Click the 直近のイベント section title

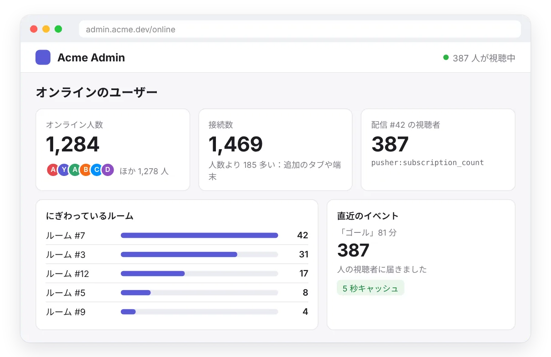pos(368,216)
